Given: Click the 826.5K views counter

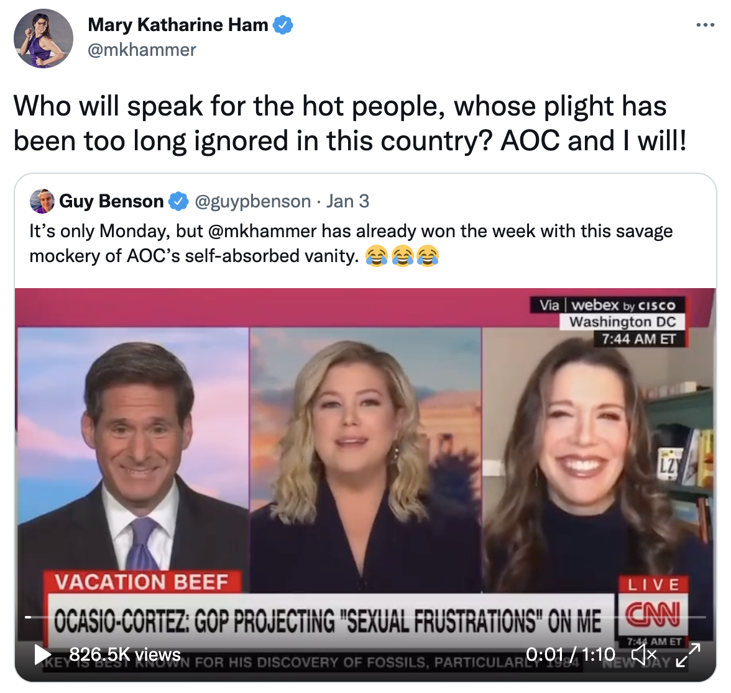Looking at the screenshot, I should click(125, 654).
